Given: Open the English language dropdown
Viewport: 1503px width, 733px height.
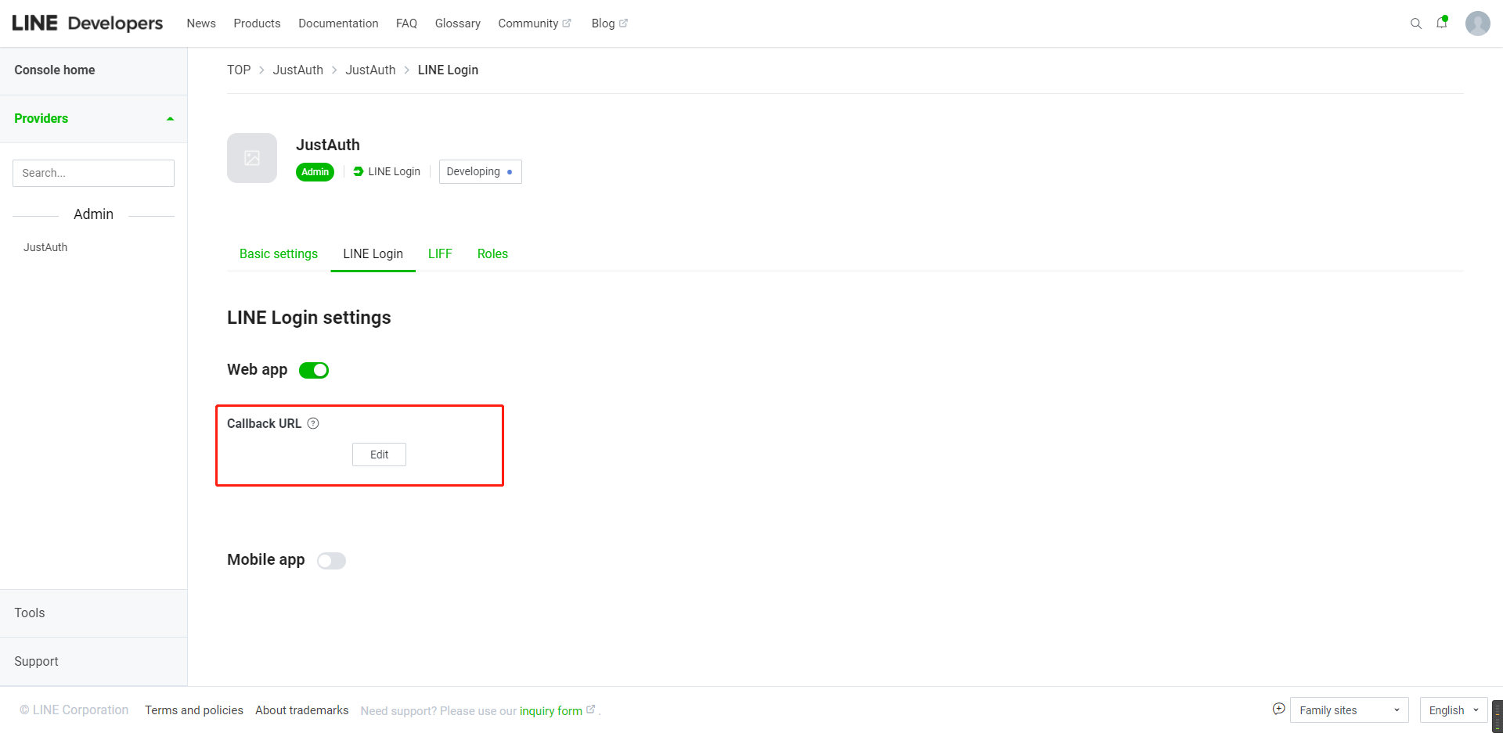Looking at the screenshot, I should tap(1453, 710).
